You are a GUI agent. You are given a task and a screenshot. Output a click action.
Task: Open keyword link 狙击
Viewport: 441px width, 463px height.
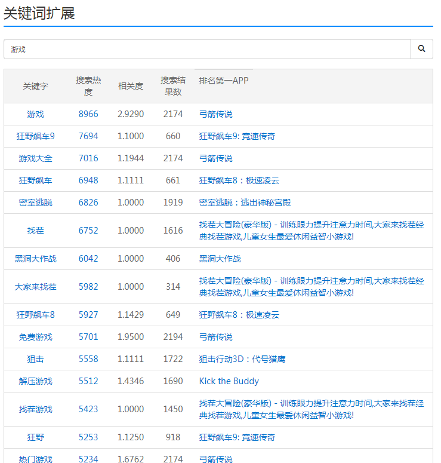[x=35, y=359]
